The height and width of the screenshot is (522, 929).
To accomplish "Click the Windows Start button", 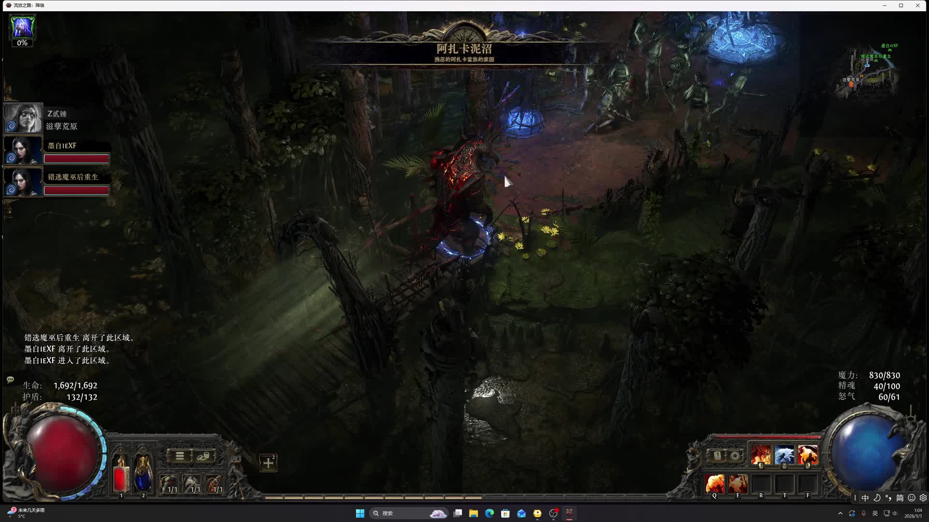I will (x=360, y=513).
